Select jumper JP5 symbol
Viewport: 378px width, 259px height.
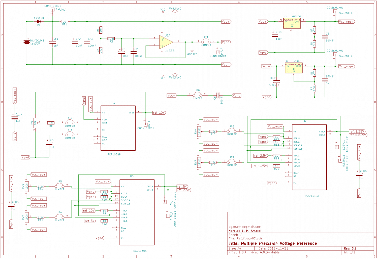click(x=59, y=186)
